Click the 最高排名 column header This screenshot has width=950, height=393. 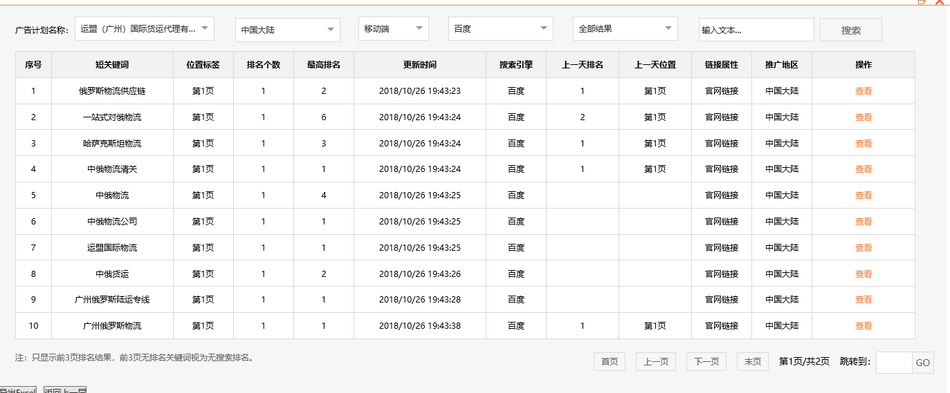pos(324,65)
